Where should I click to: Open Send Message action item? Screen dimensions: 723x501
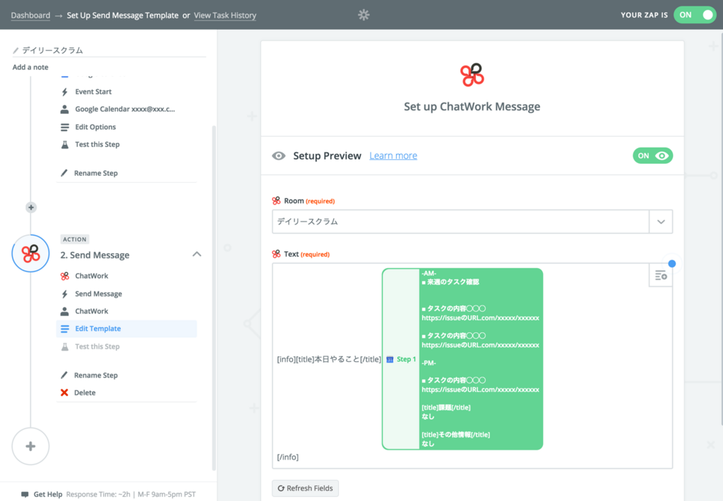(x=99, y=294)
